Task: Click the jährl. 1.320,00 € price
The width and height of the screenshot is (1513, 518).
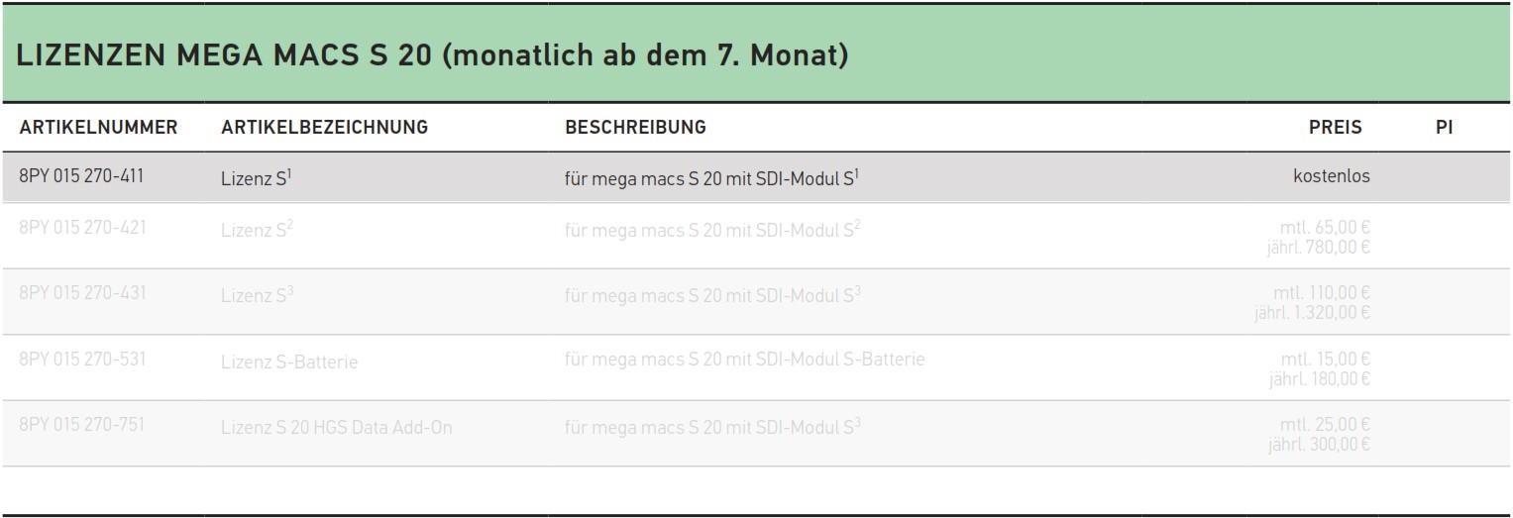Action: point(1312,313)
